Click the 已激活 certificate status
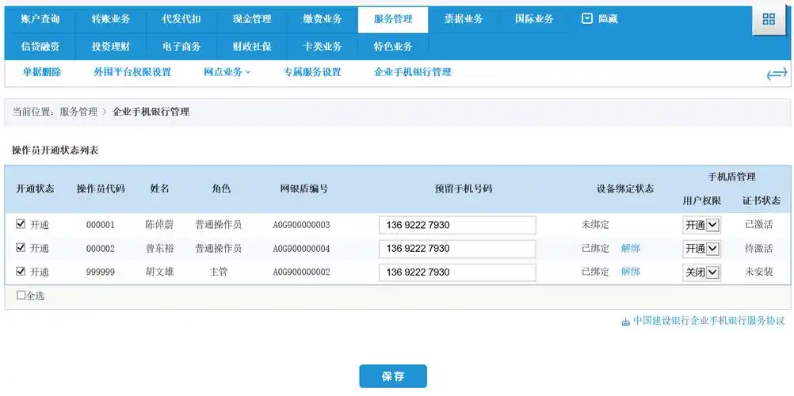 click(x=758, y=224)
